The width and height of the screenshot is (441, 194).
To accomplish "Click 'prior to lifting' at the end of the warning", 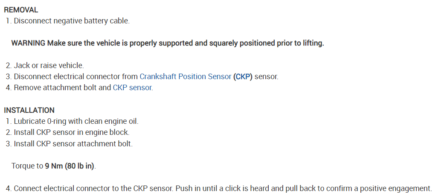I will point(303,43).
